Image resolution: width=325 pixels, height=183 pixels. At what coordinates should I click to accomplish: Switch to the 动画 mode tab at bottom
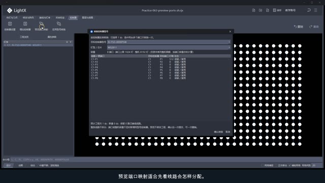coord(20,165)
